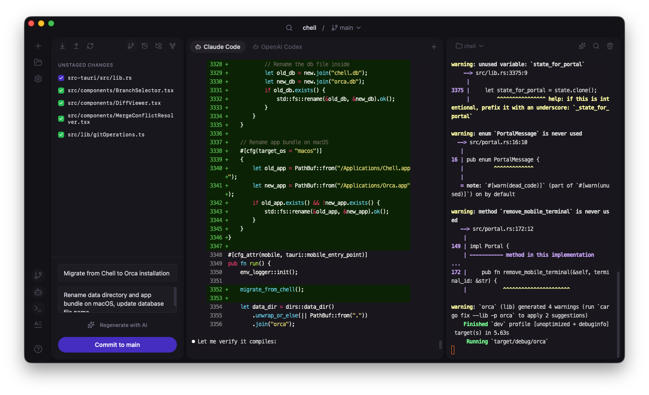Click the pull (download arrow) icon
649x395 pixels.
[62, 46]
